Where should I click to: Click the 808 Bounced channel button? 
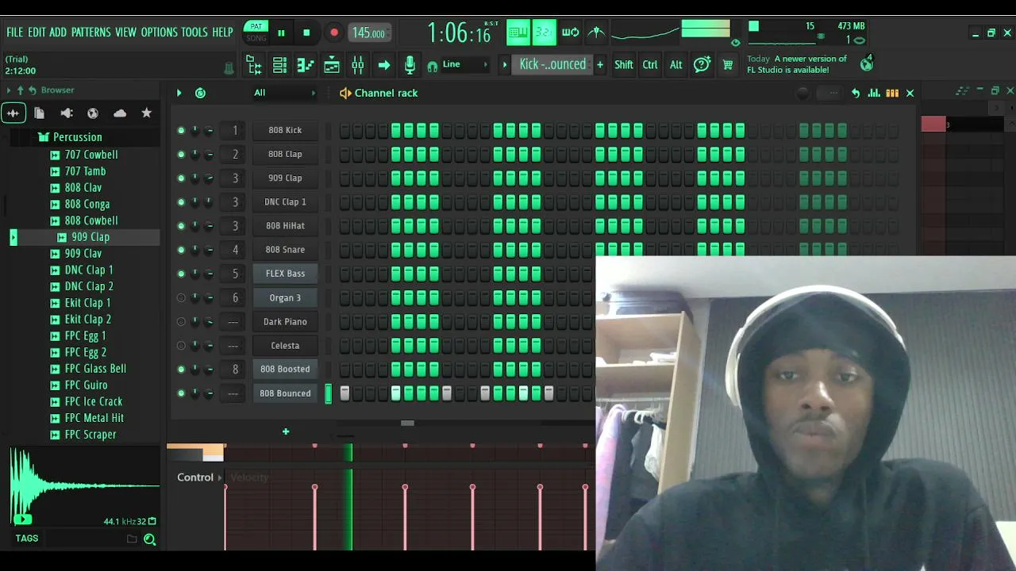tap(285, 393)
